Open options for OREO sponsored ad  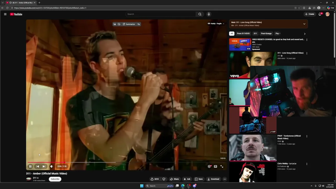pos(307,40)
